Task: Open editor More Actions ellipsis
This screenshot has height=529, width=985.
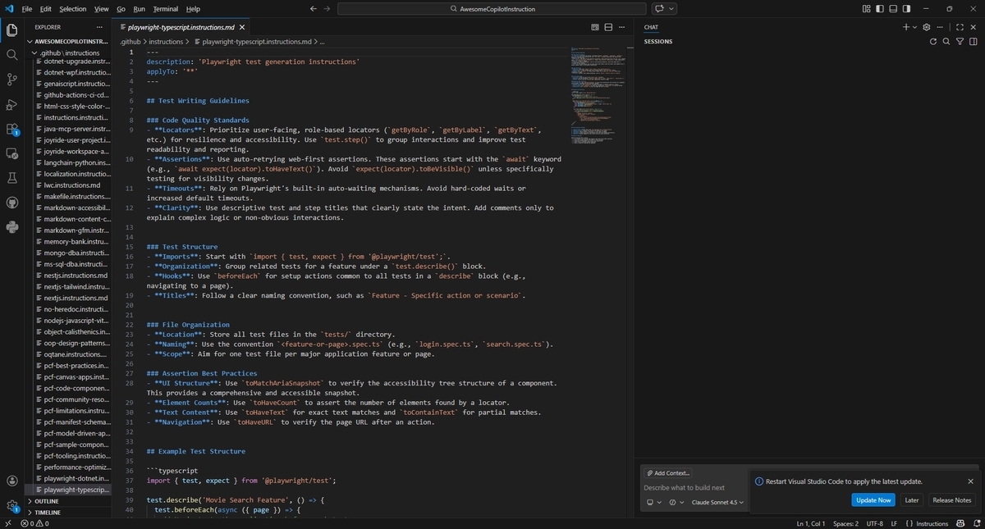Action: 623,27
